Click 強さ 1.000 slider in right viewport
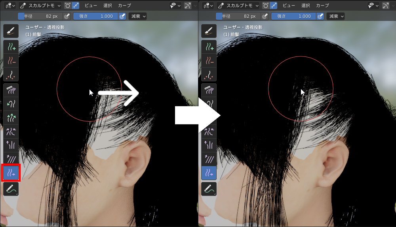This screenshot has width=396, height=227. point(294,16)
